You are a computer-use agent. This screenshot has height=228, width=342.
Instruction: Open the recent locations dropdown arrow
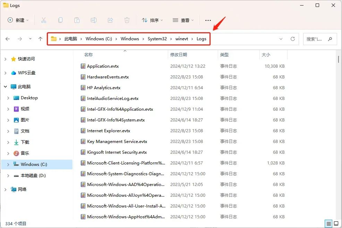click(30, 39)
